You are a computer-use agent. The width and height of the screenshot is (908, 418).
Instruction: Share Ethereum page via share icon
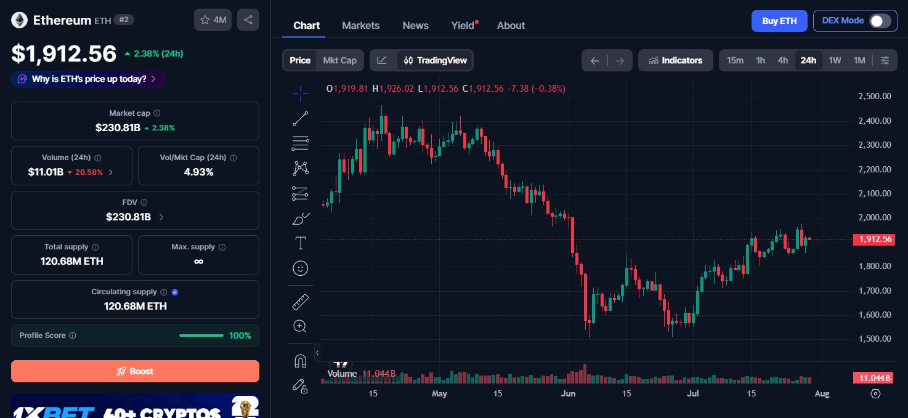point(248,20)
